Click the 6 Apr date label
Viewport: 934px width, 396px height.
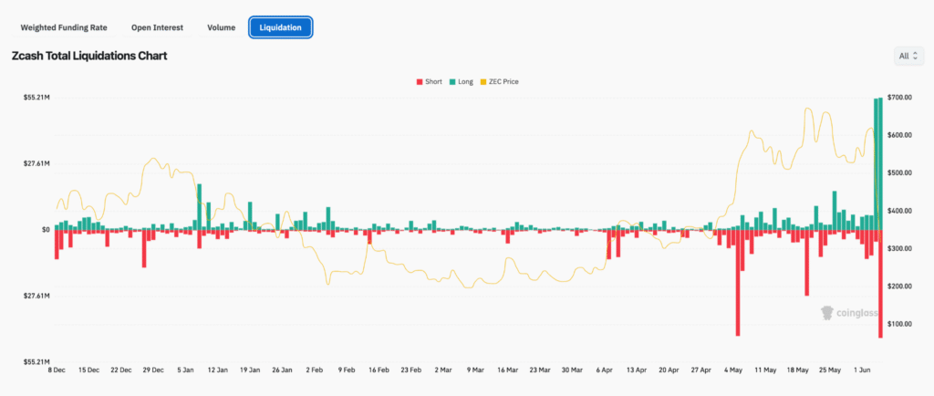604,370
